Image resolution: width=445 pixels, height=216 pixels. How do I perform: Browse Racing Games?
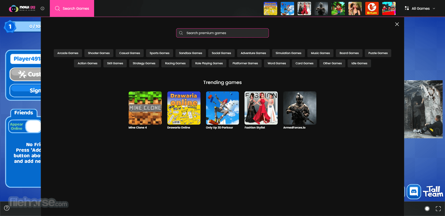point(175,63)
